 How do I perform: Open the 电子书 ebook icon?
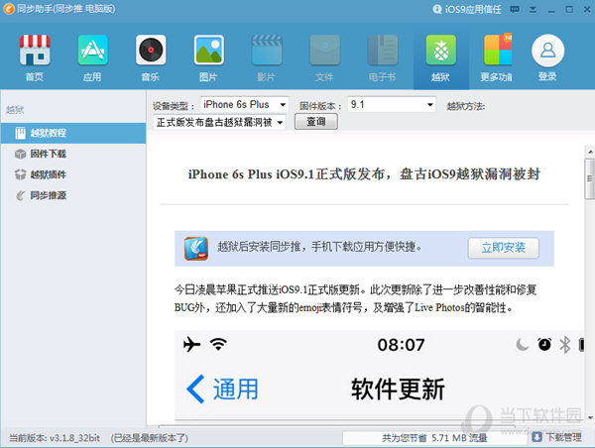click(x=383, y=51)
